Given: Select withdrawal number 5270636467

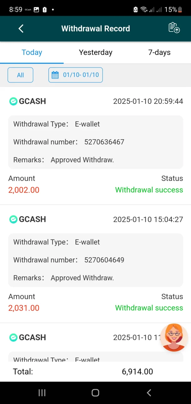Looking at the screenshot, I should (x=104, y=142).
